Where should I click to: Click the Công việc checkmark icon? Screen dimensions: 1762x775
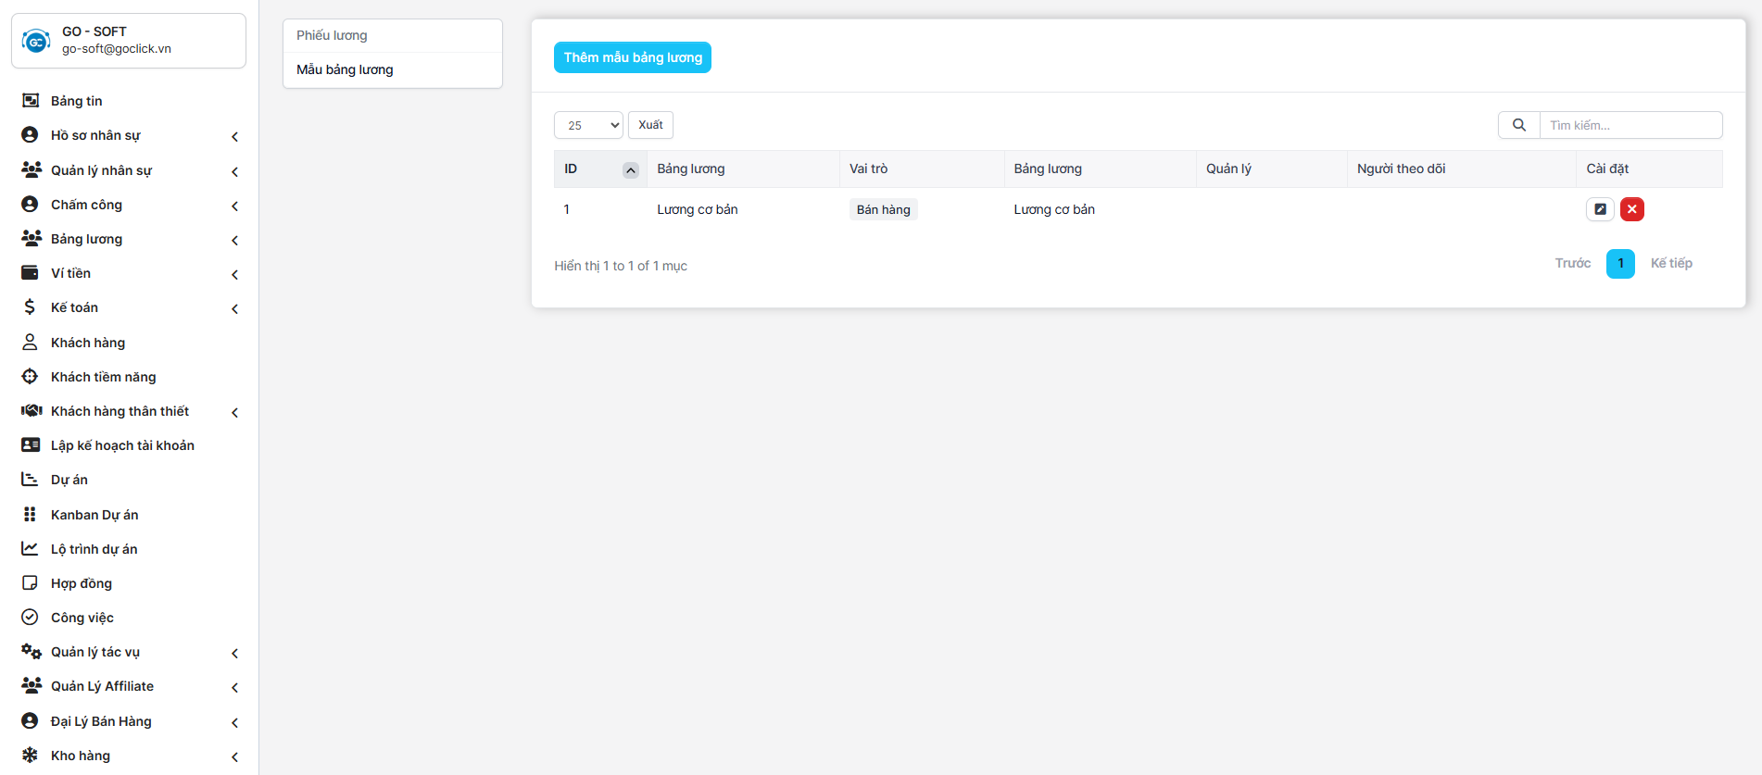coord(30,618)
